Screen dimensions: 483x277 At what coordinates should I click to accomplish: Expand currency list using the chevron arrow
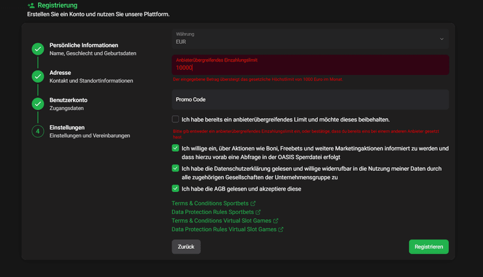[442, 39]
